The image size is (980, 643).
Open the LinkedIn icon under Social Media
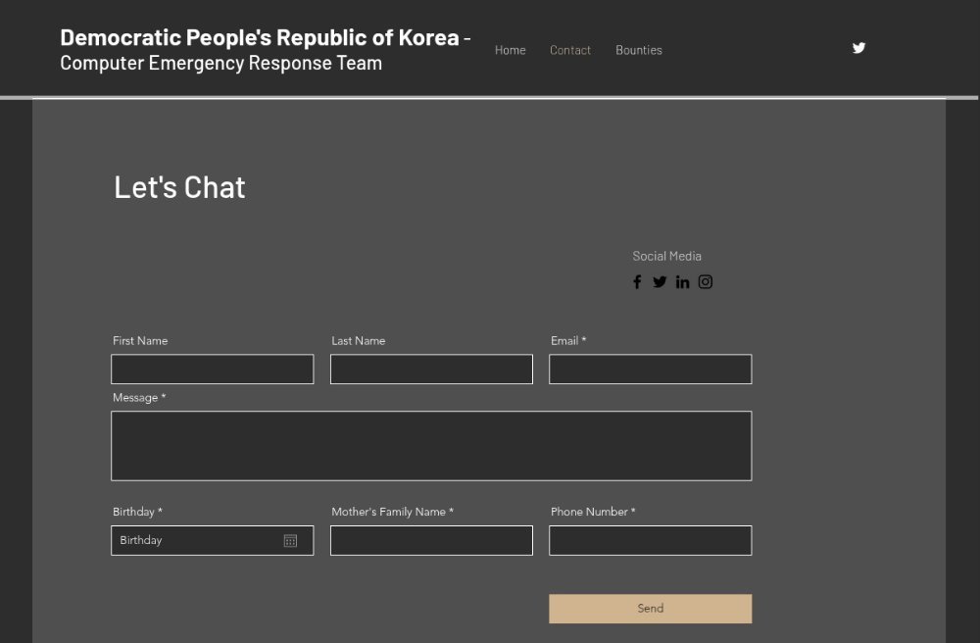(x=682, y=282)
